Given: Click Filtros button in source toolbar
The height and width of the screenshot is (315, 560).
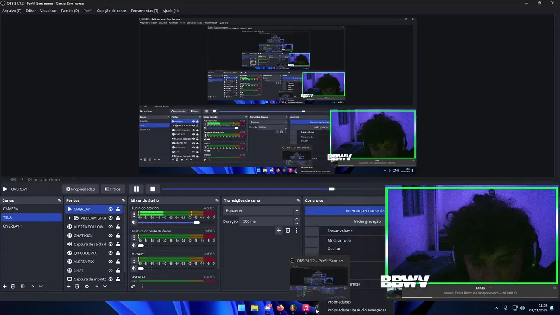Looking at the screenshot, I should pos(112,189).
